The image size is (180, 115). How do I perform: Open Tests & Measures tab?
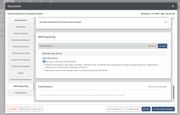21,47
